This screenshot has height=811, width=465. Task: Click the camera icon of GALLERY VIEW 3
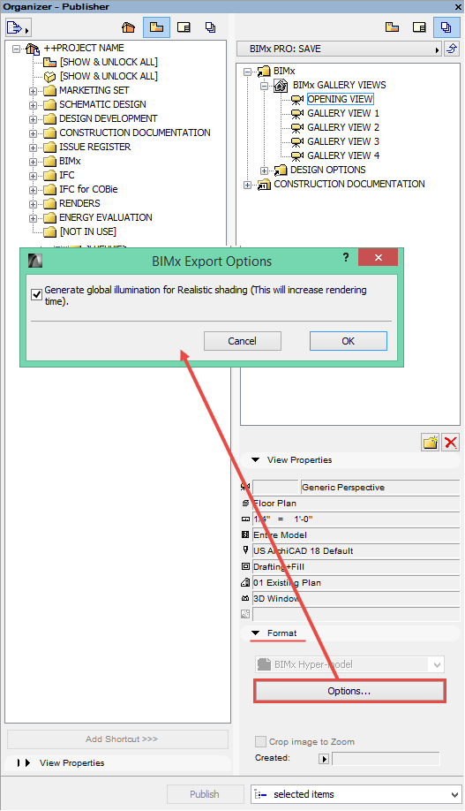[x=297, y=141]
